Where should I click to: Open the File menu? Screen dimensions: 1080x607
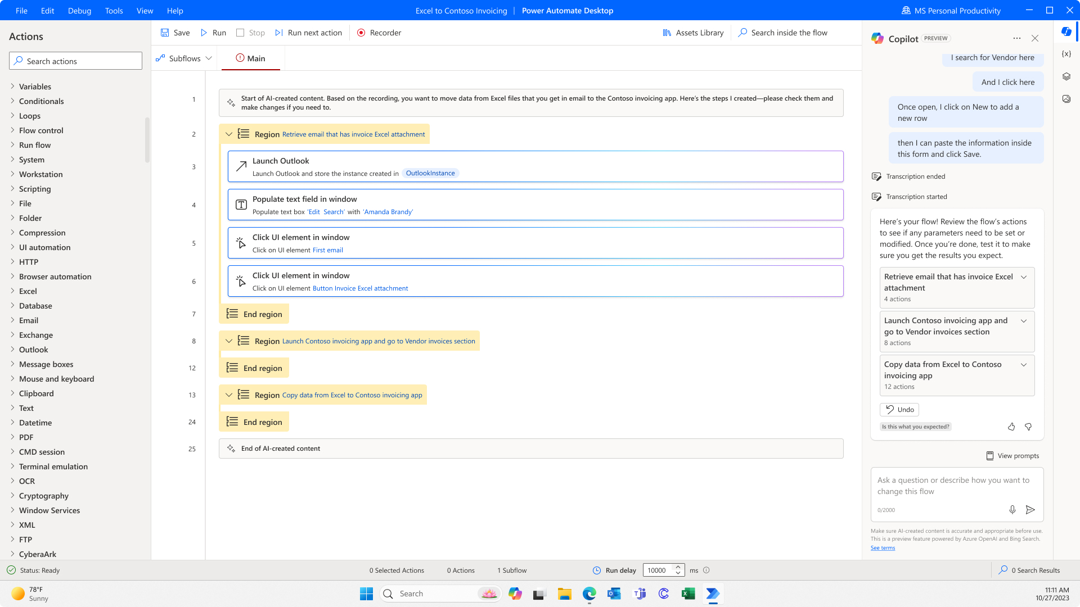[21, 11]
